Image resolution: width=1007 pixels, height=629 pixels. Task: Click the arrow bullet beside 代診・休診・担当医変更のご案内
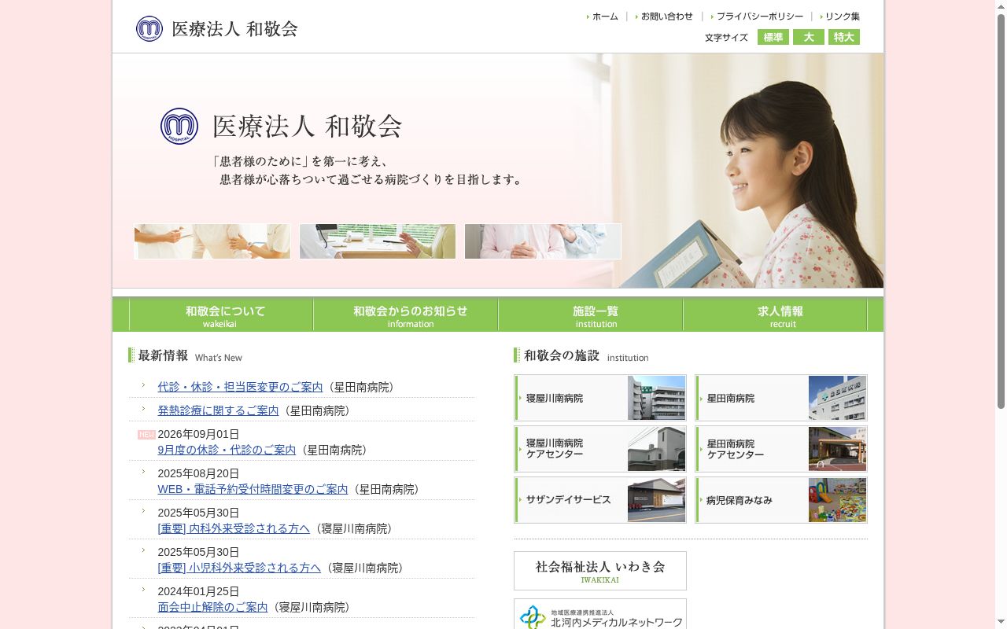point(143,385)
